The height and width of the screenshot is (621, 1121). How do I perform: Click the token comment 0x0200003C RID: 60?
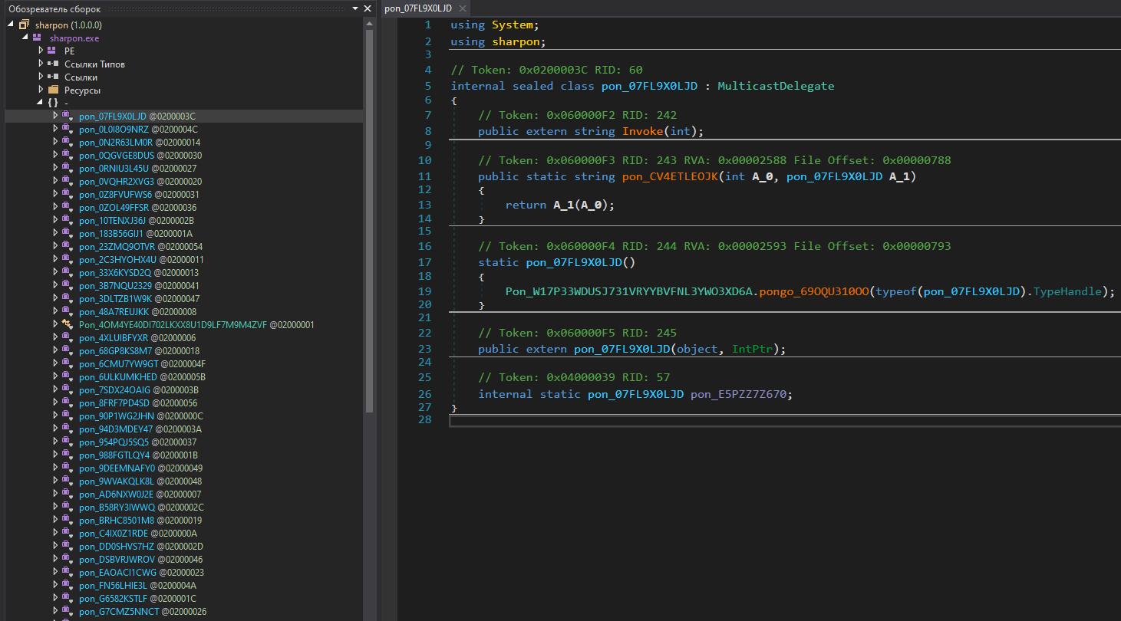546,70
